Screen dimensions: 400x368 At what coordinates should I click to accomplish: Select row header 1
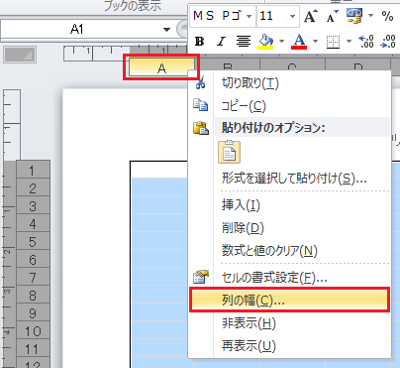[x=33, y=170]
